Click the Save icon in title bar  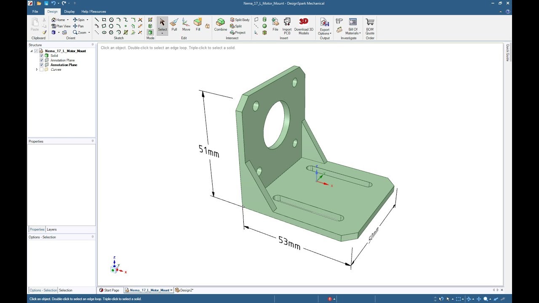[x=46, y=3]
